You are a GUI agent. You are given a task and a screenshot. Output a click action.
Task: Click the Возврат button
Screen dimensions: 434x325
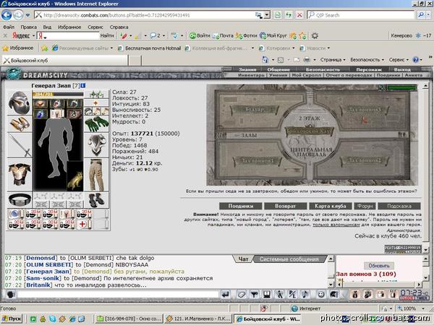point(286,206)
